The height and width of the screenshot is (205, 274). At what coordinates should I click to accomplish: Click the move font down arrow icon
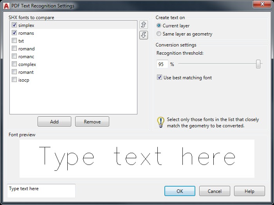click(143, 35)
